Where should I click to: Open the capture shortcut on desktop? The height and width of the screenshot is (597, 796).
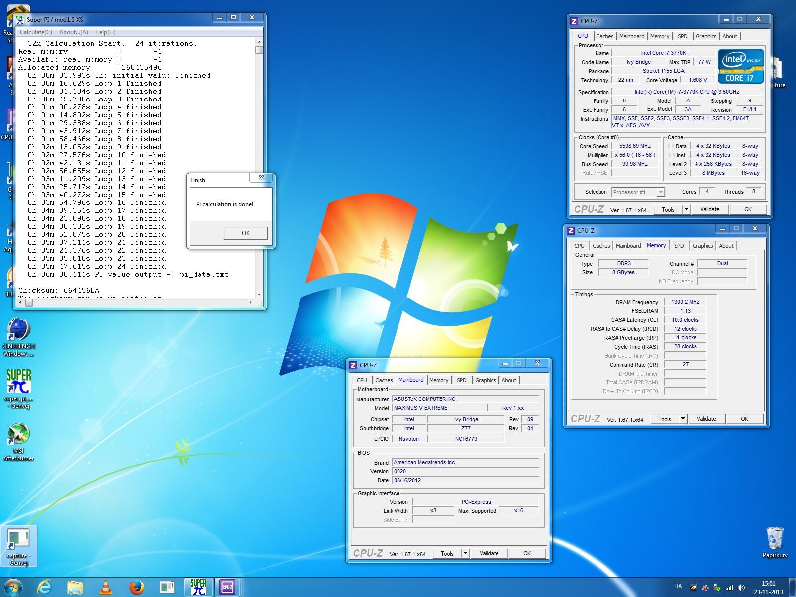[19, 546]
